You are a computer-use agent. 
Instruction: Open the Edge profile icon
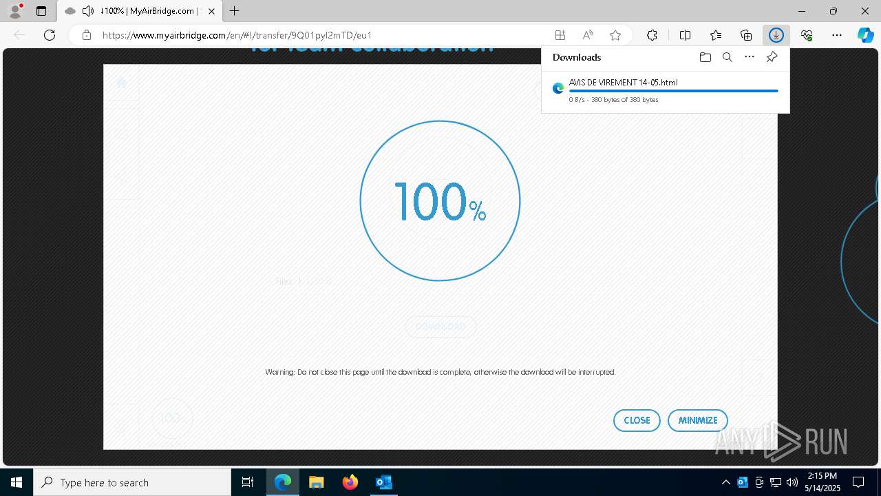coord(14,11)
